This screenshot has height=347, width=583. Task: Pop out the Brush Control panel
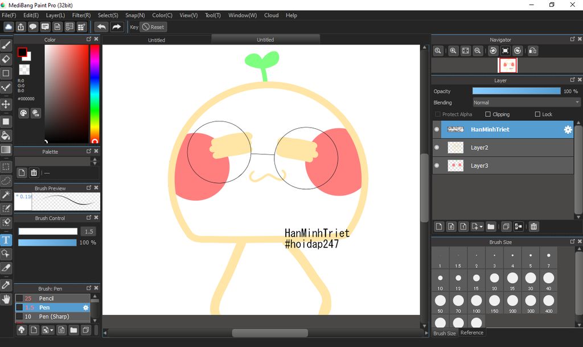(89, 218)
